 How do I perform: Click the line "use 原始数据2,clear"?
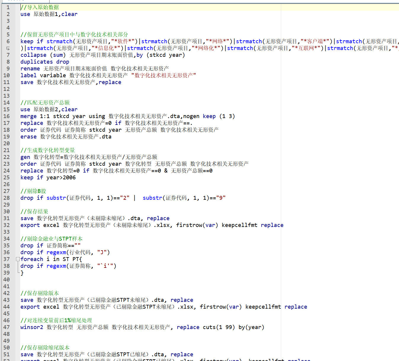49,109
